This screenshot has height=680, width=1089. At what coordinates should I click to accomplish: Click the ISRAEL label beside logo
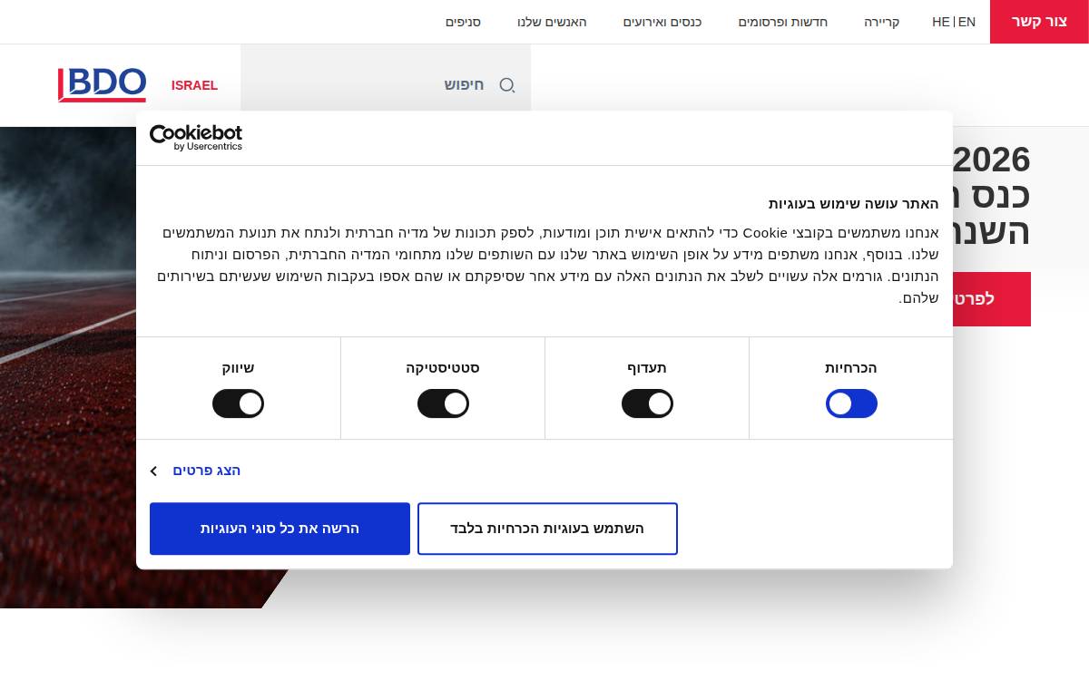[194, 85]
